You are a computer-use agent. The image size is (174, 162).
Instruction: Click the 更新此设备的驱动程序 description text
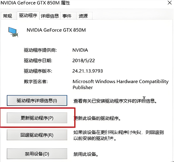[97, 118]
